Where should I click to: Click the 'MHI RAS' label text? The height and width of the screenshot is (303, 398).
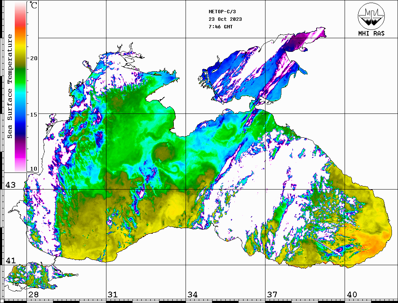(x=371, y=33)
